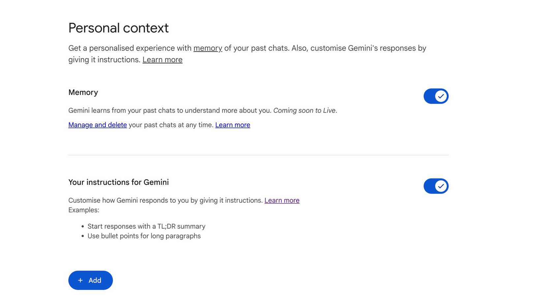Click the italic "Coming soon to Live" text
Screen dimensions: 544x300
coord(304,110)
